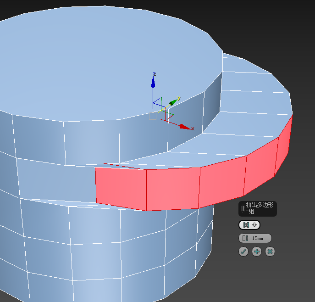This screenshot has height=302, width=315.
Task: Click the plus icon to apply and continue
Action: pos(257,252)
